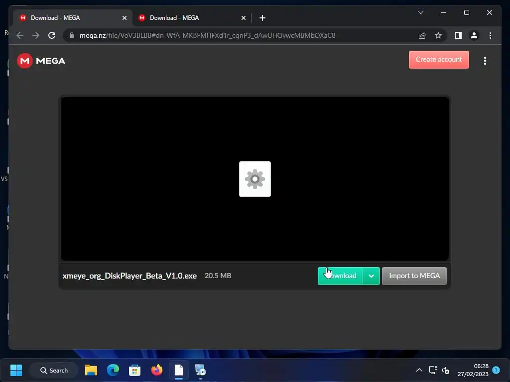Share this page icon in address bar
Screen dimensions: 510x382
[x=422, y=35]
